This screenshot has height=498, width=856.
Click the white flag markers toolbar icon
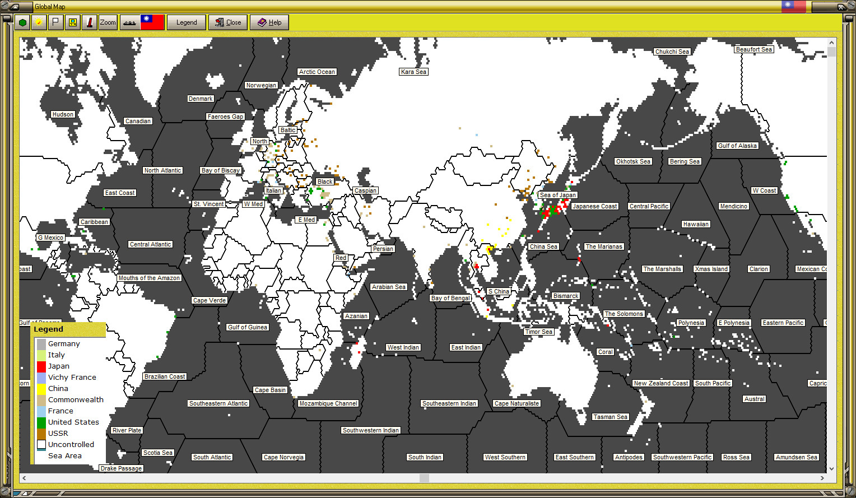click(x=55, y=22)
